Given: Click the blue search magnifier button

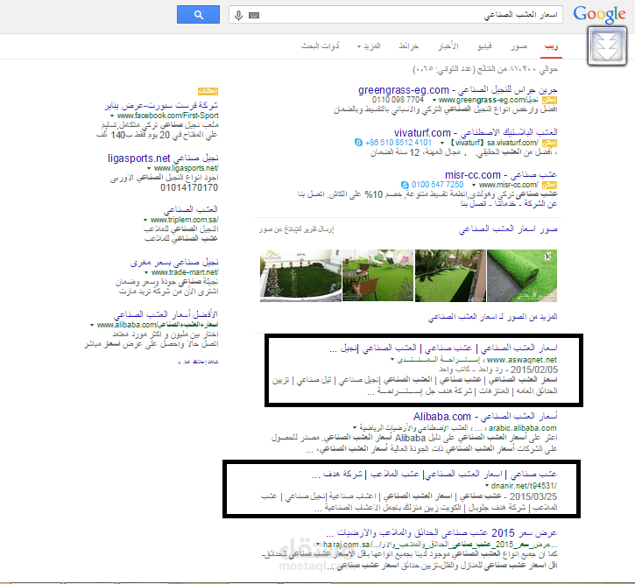Looking at the screenshot, I should [x=198, y=15].
